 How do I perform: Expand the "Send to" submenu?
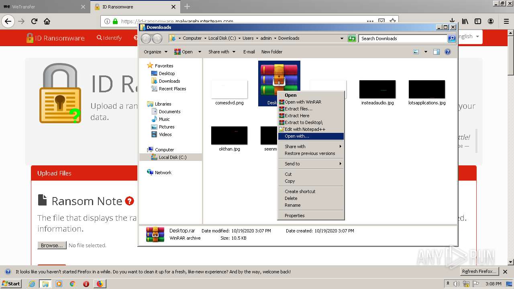pos(311,164)
